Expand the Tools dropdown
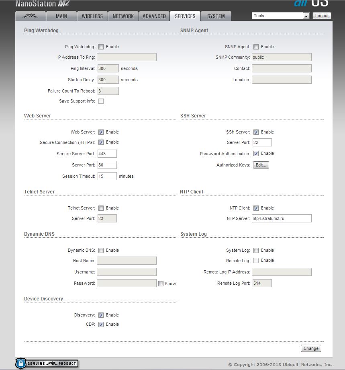The width and height of the screenshot is (345, 370). (281, 16)
